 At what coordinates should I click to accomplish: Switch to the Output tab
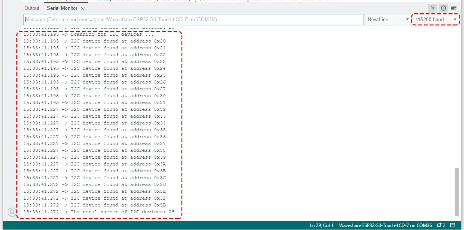32,8
